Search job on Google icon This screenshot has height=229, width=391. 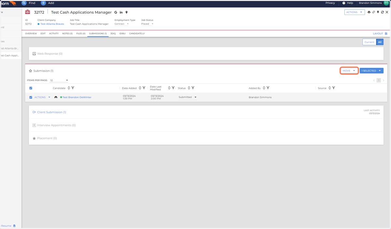click(116, 12)
